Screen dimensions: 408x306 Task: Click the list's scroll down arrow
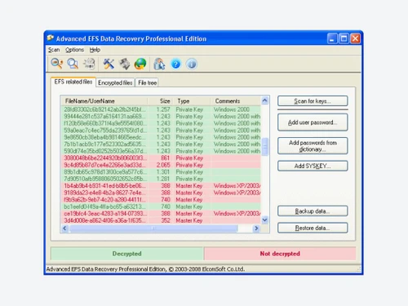coord(264,220)
